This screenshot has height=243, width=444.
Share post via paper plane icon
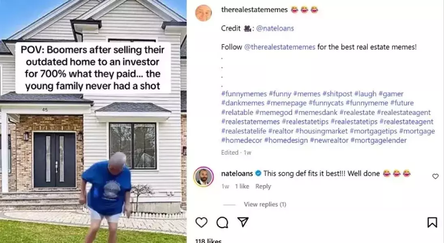(x=243, y=222)
